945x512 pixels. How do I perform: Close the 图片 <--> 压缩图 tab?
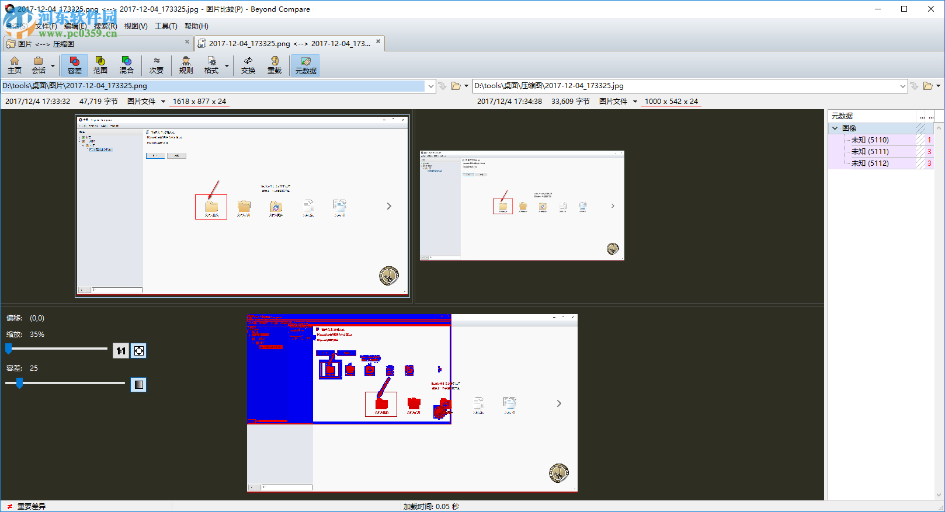point(187,42)
